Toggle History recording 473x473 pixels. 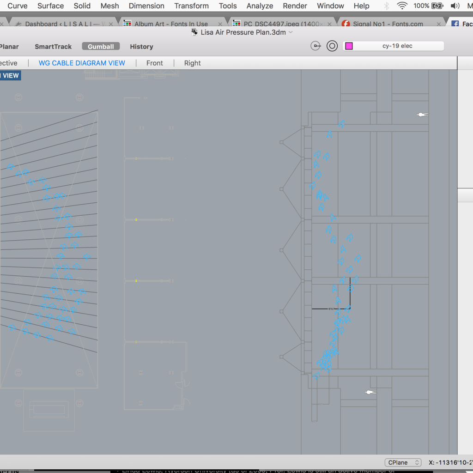tap(141, 47)
